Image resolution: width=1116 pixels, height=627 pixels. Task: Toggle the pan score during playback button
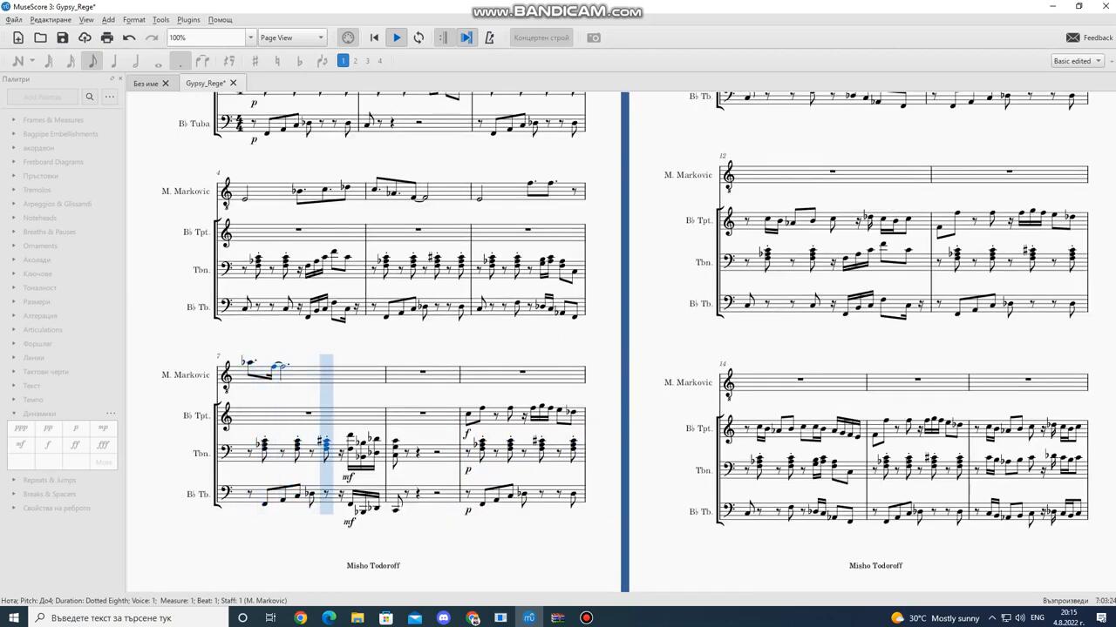[x=466, y=37]
